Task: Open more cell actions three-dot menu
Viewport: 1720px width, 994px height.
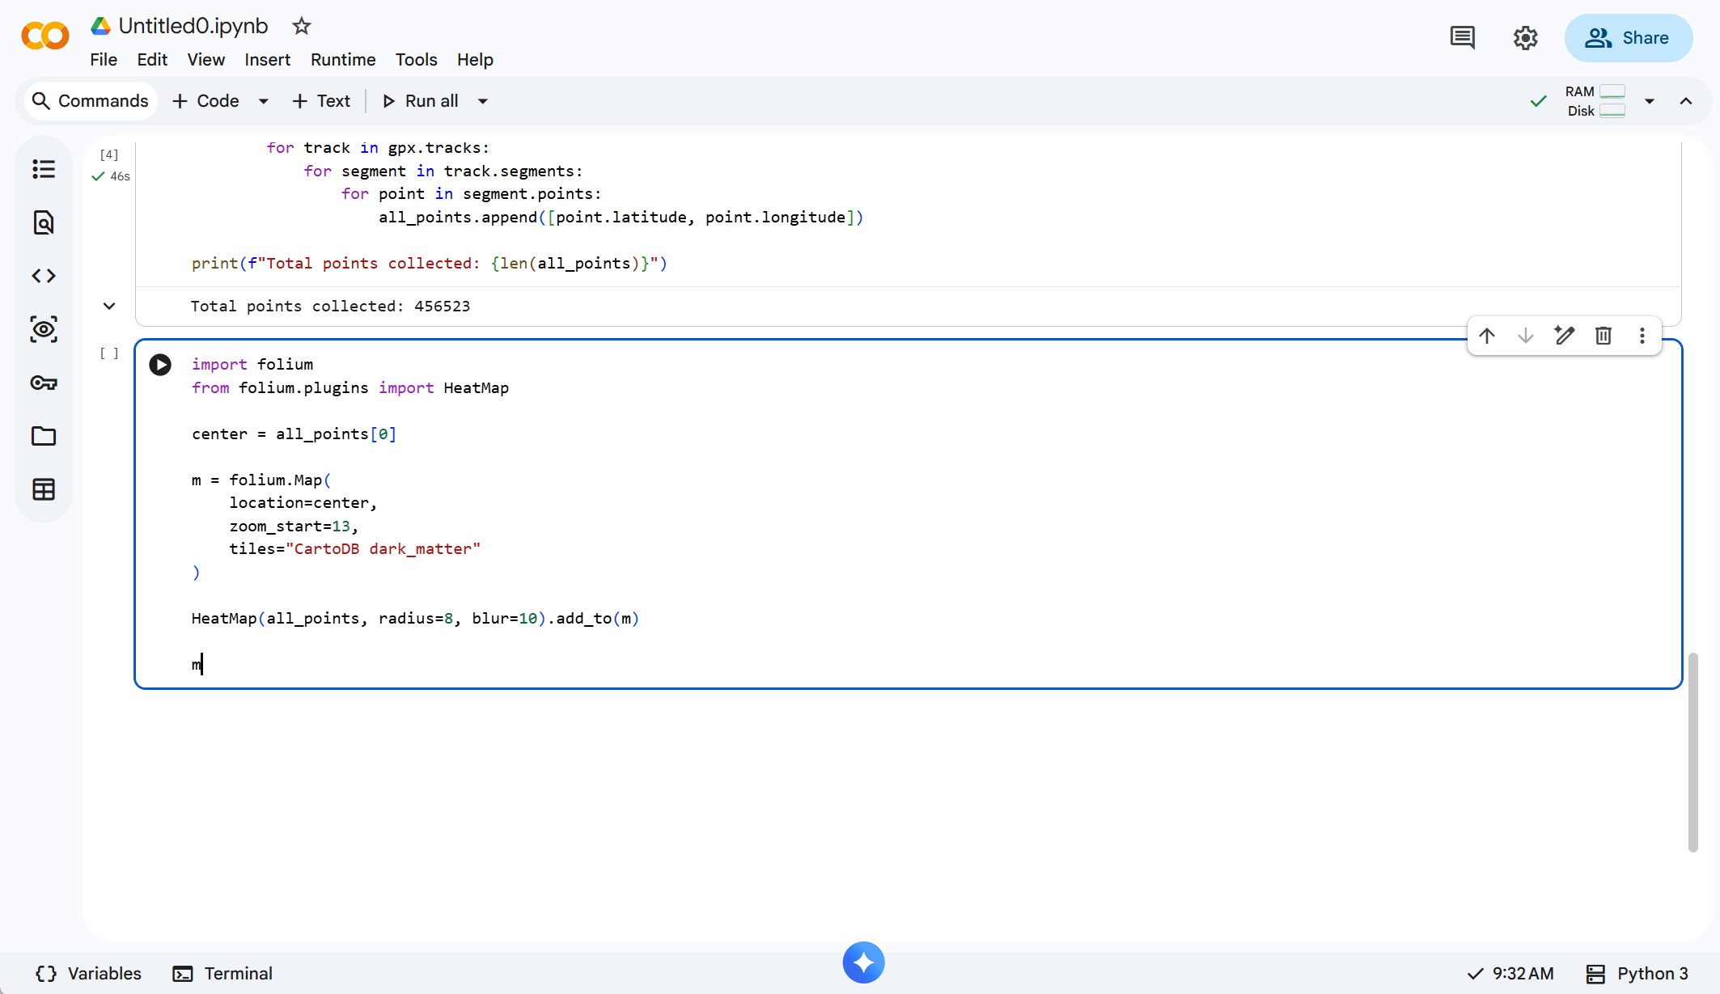Action: click(1642, 336)
